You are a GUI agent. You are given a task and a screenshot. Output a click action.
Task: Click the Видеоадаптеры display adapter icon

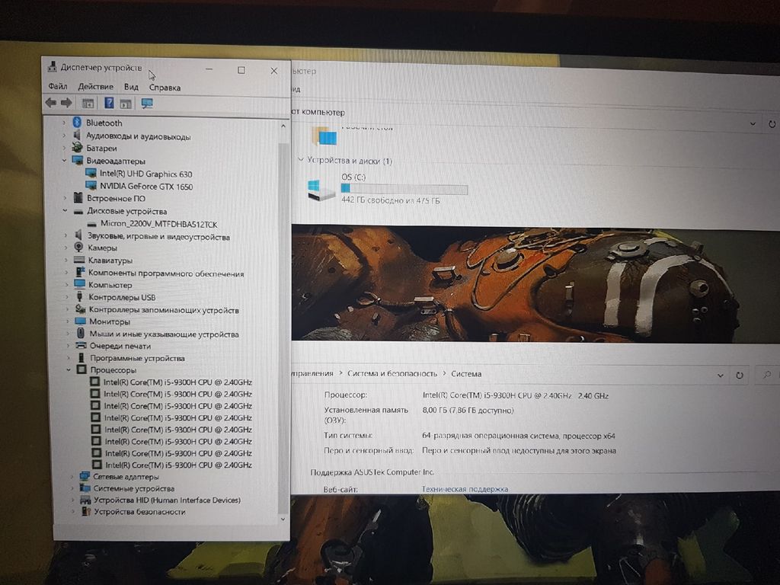click(x=77, y=160)
